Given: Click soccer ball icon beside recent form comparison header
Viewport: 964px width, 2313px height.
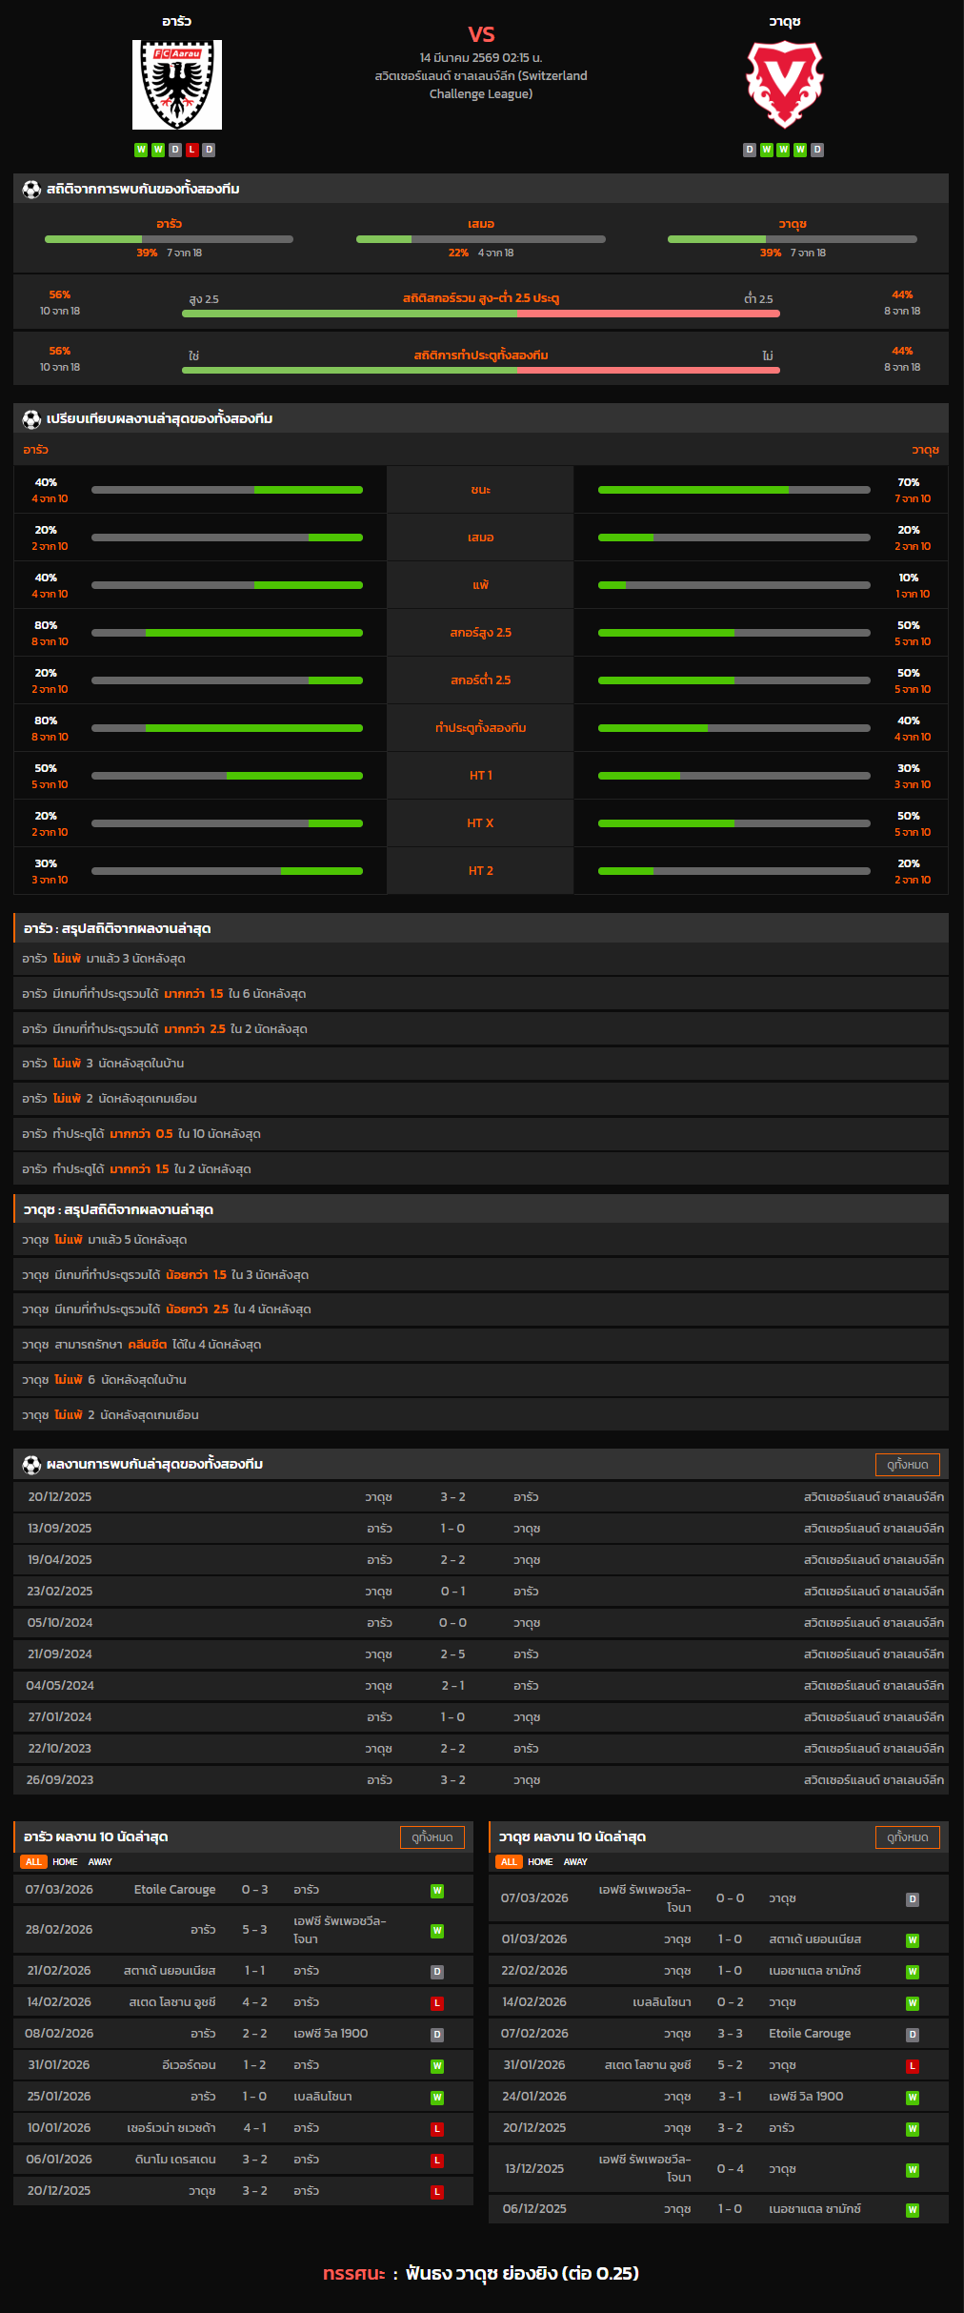Looking at the screenshot, I should point(31,419).
